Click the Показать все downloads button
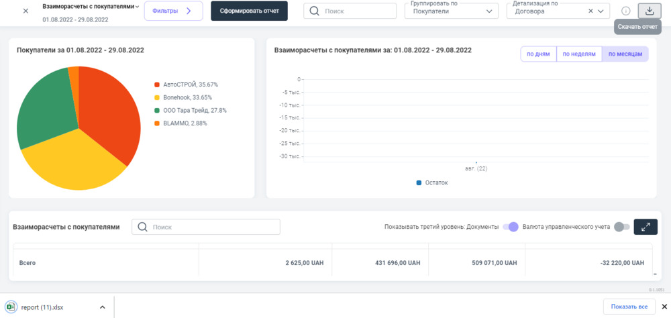671x318 pixels. (x=628, y=307)
